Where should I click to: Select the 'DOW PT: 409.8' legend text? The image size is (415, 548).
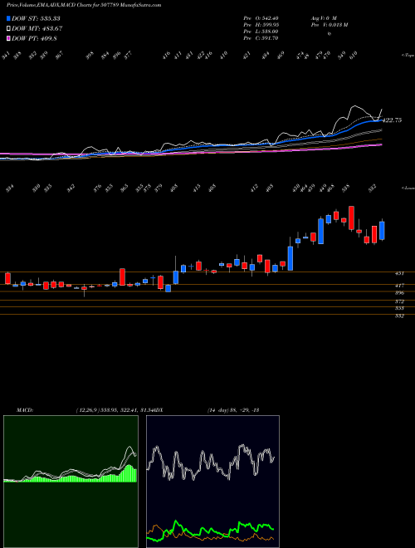coord(34,38)
